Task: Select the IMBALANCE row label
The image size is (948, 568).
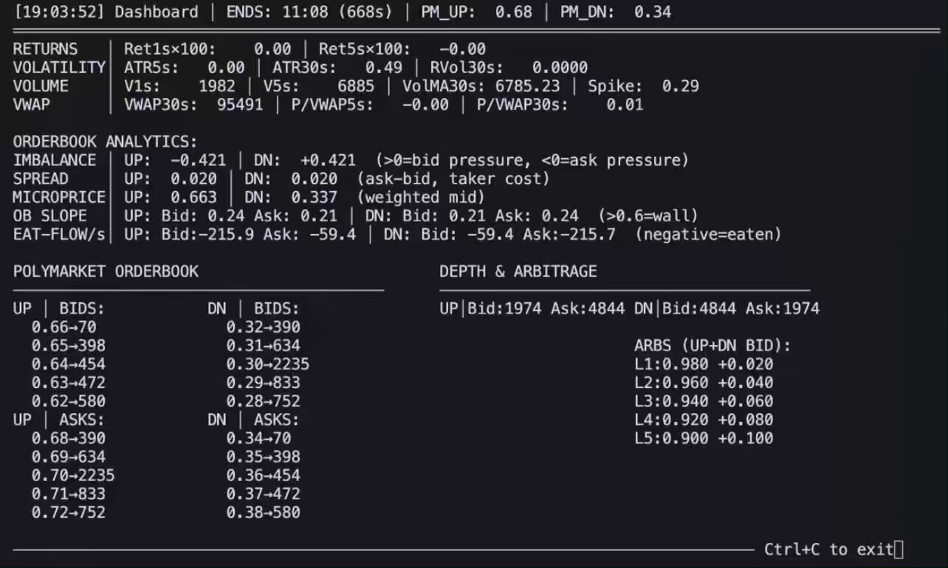Action: 55,160
